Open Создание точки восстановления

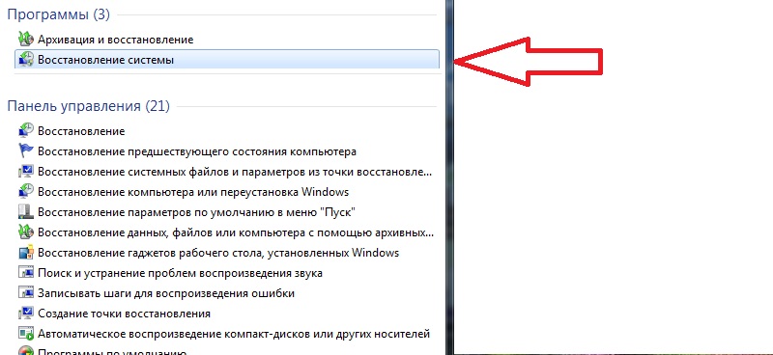pyautogui.click(x=125, y=314)
